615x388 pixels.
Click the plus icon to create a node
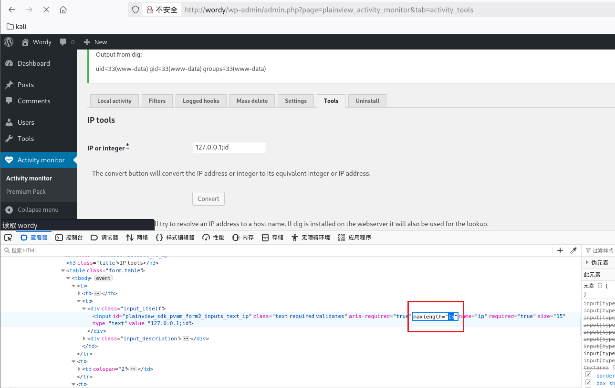560,250
